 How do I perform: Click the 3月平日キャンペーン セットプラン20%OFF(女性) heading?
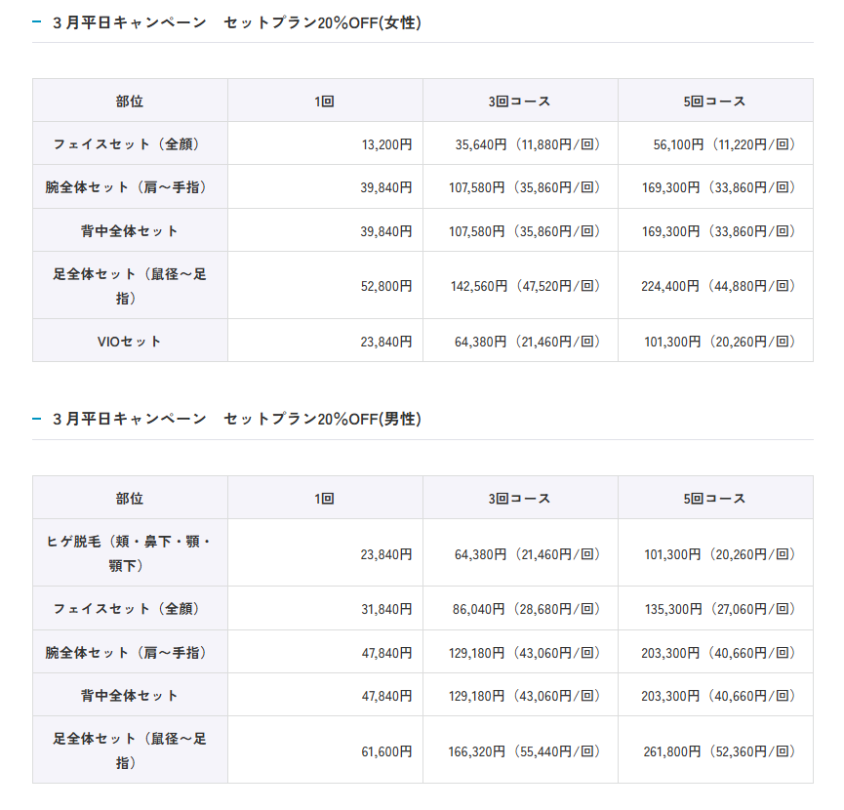tap(237, 21)
